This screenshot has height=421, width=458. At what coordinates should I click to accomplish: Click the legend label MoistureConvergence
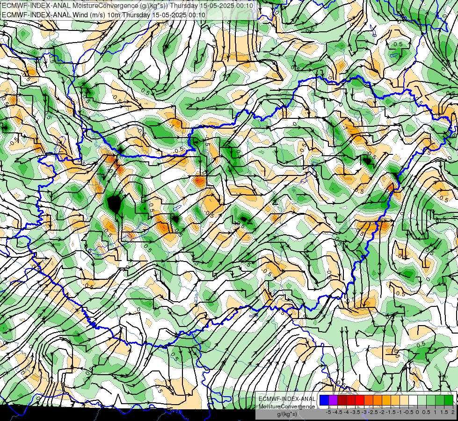287,406
